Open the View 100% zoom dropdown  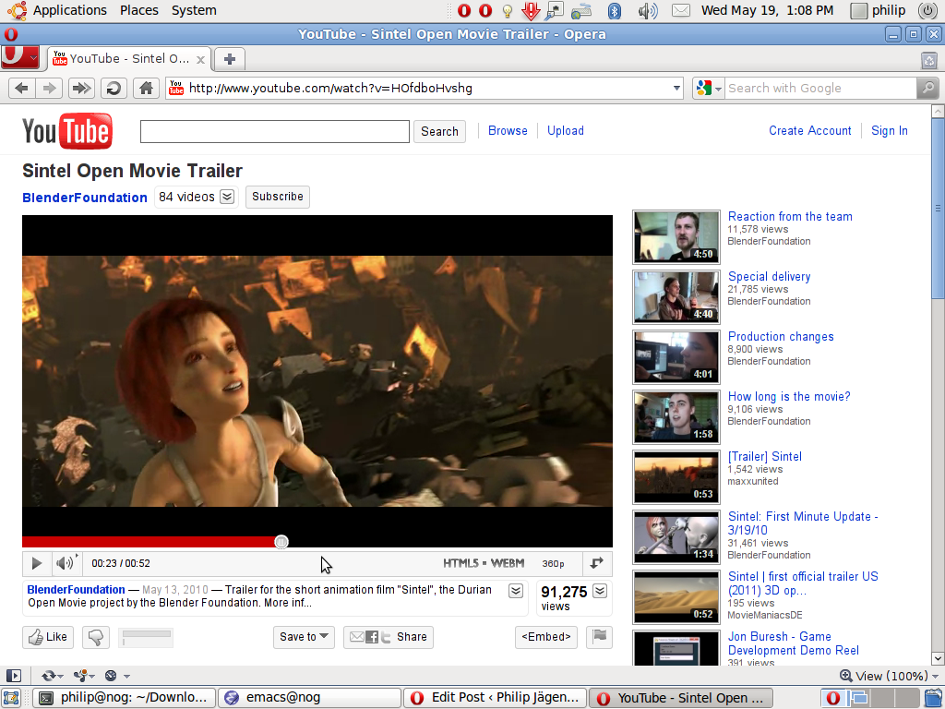(890, 676)
